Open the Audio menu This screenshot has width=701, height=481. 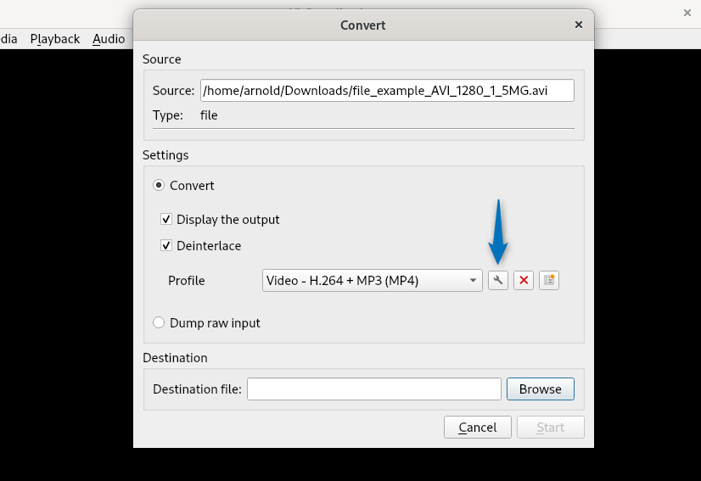tap(109, 39)
